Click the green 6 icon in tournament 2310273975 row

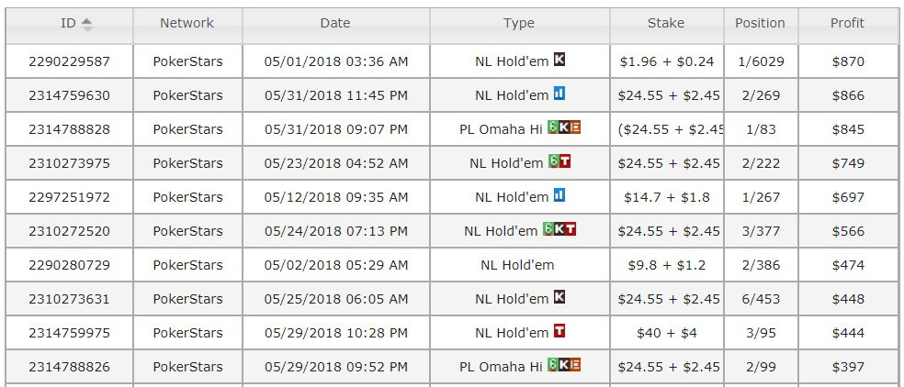point(553,162)
